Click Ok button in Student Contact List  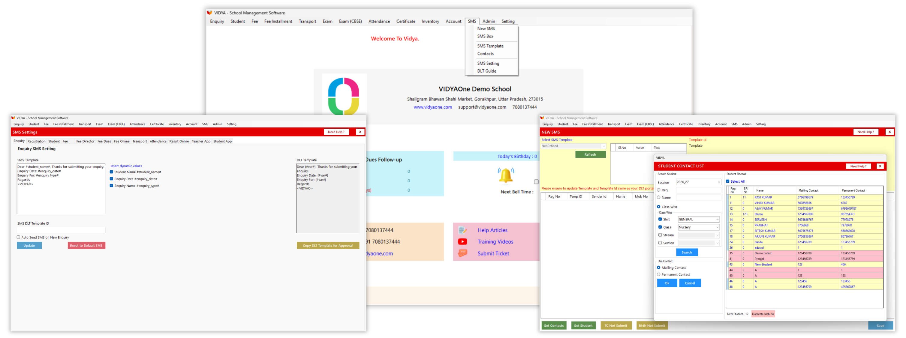(667, 283)
